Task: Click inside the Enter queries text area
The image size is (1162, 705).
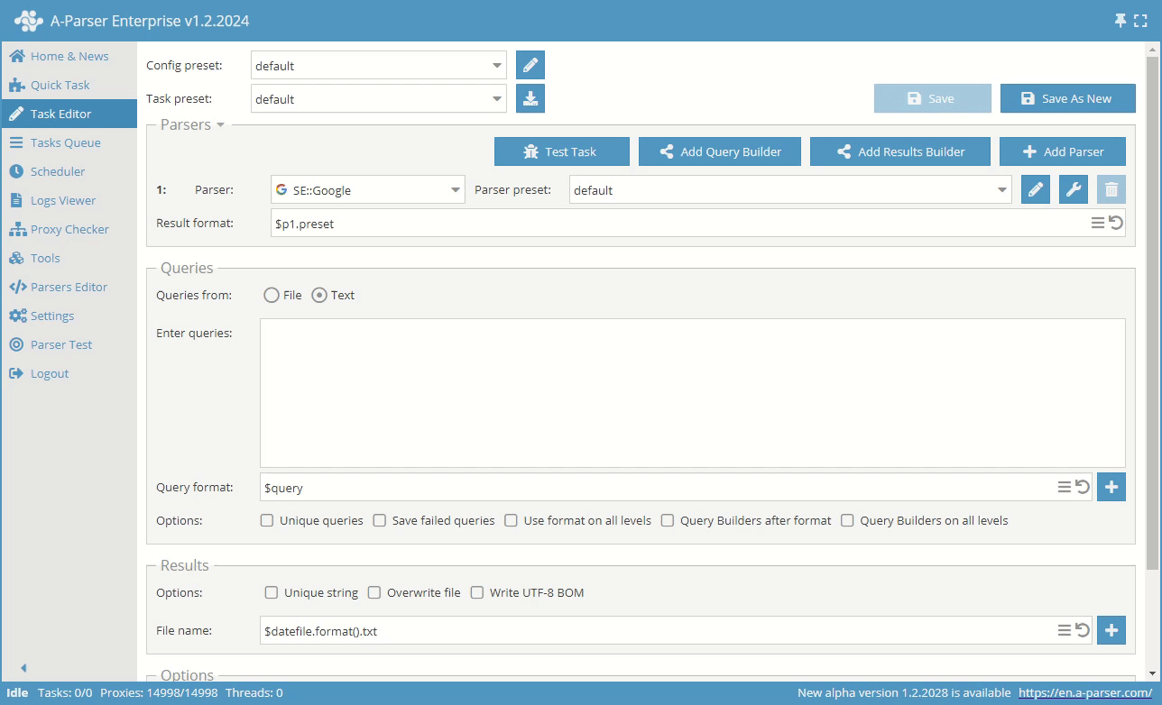Action: coord(692,392)
